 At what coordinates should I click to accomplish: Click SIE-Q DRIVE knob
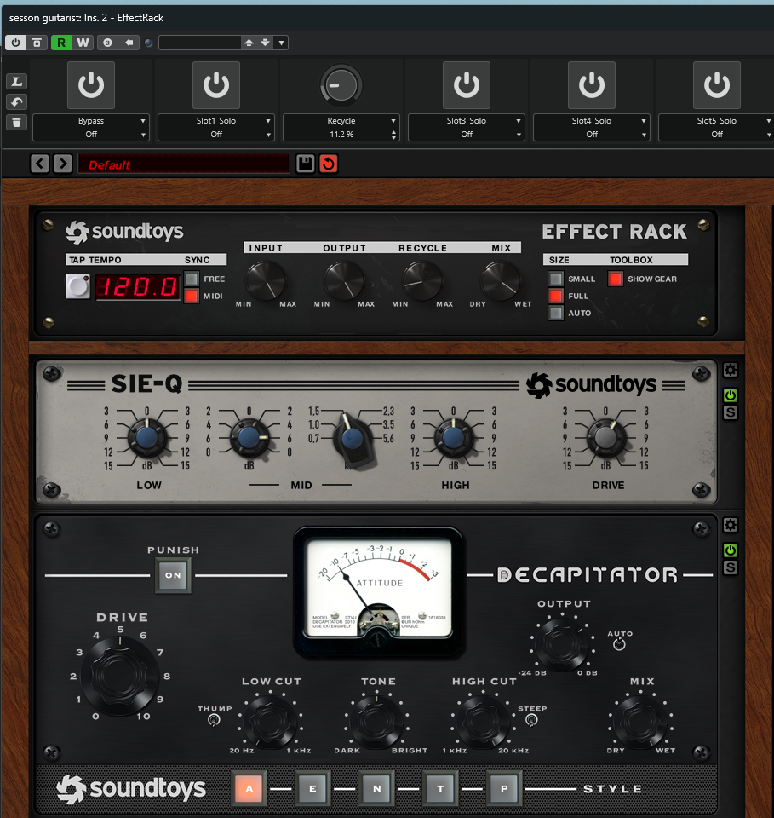[x=605, y=438]
